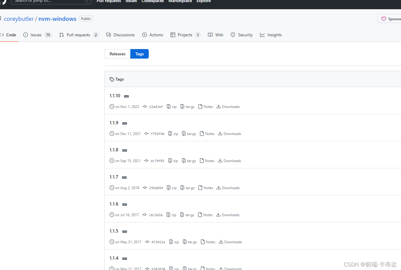Expand the 1.1.8 tag message ellipsis

tap(125, 150)
